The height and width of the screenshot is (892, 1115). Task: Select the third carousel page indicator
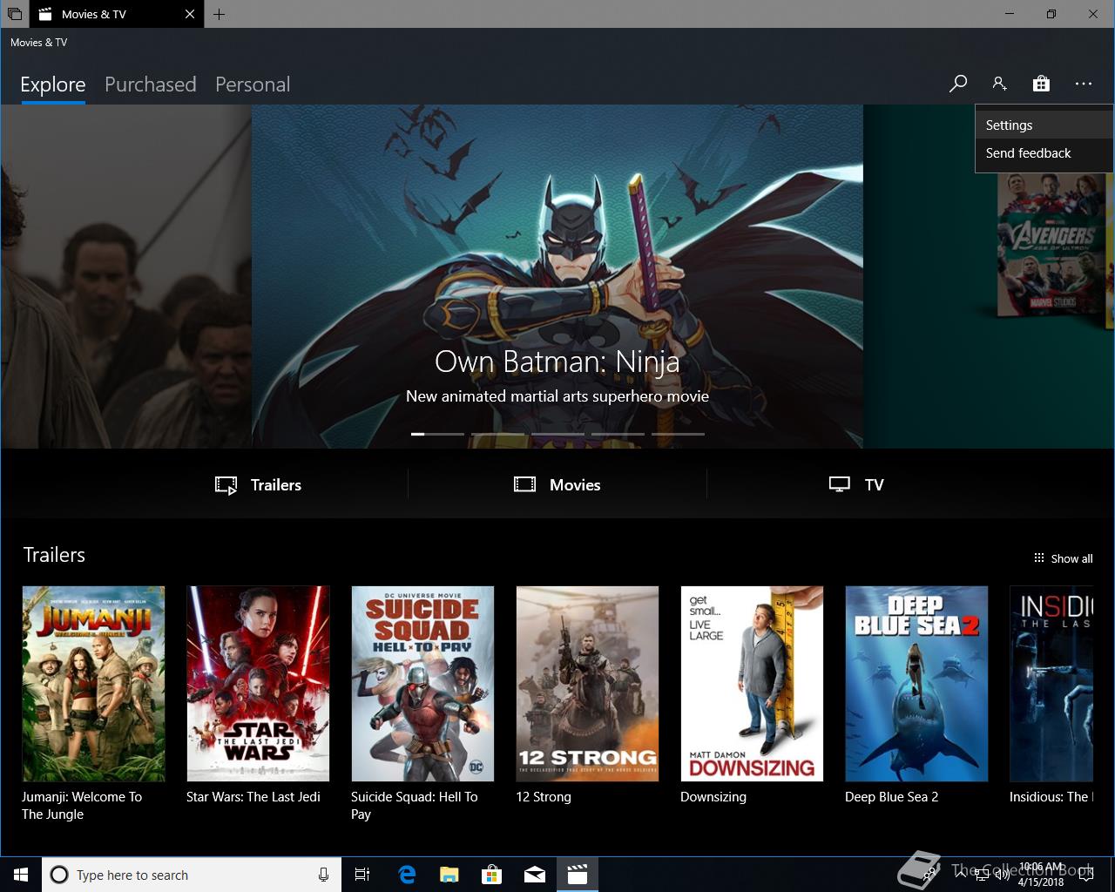tap(557, 434)
